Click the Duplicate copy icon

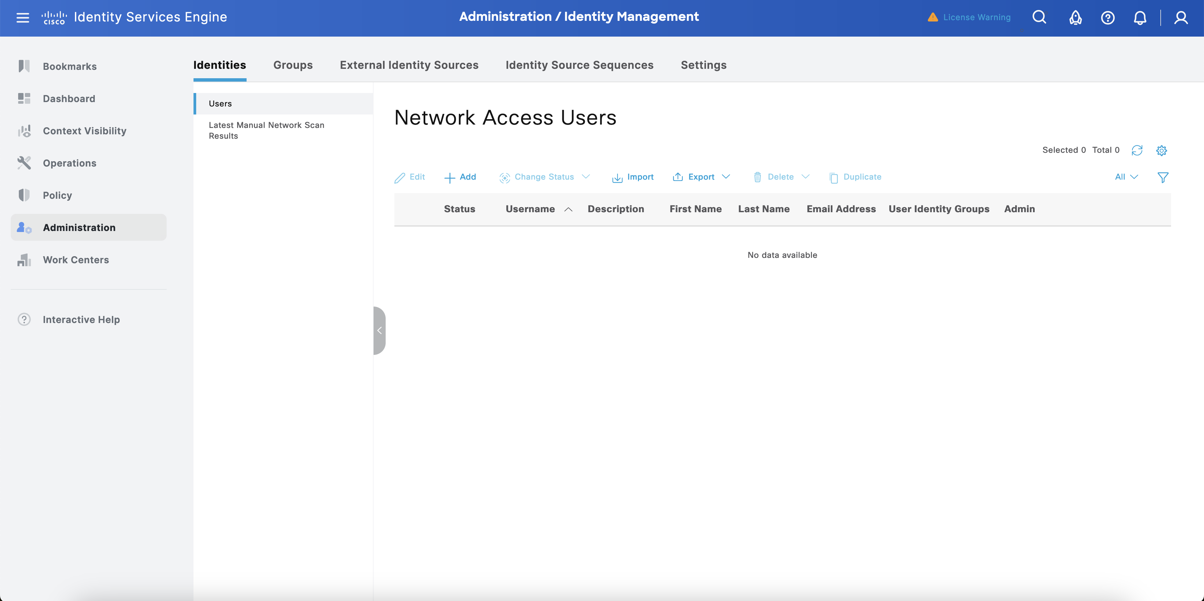coord(833,178)
